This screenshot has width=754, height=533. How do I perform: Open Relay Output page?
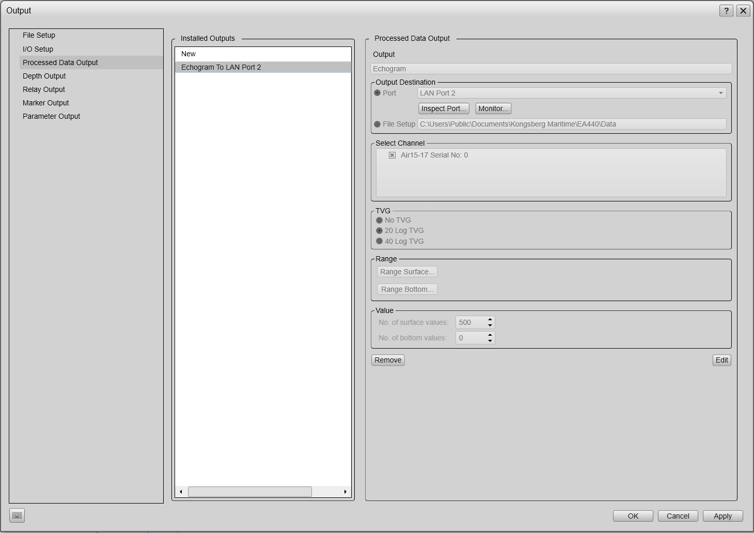[44, 89]
